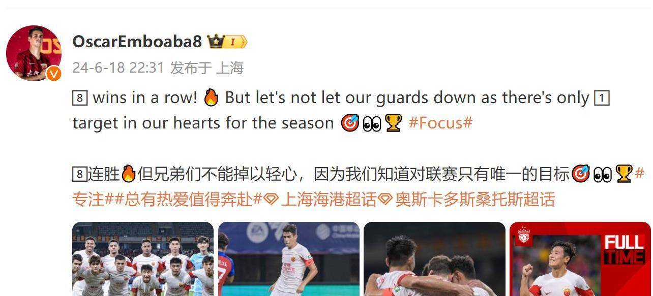Click the trophy emoji before #Focus#
This screenshot has width=653, height=296.
coord(393,123)
